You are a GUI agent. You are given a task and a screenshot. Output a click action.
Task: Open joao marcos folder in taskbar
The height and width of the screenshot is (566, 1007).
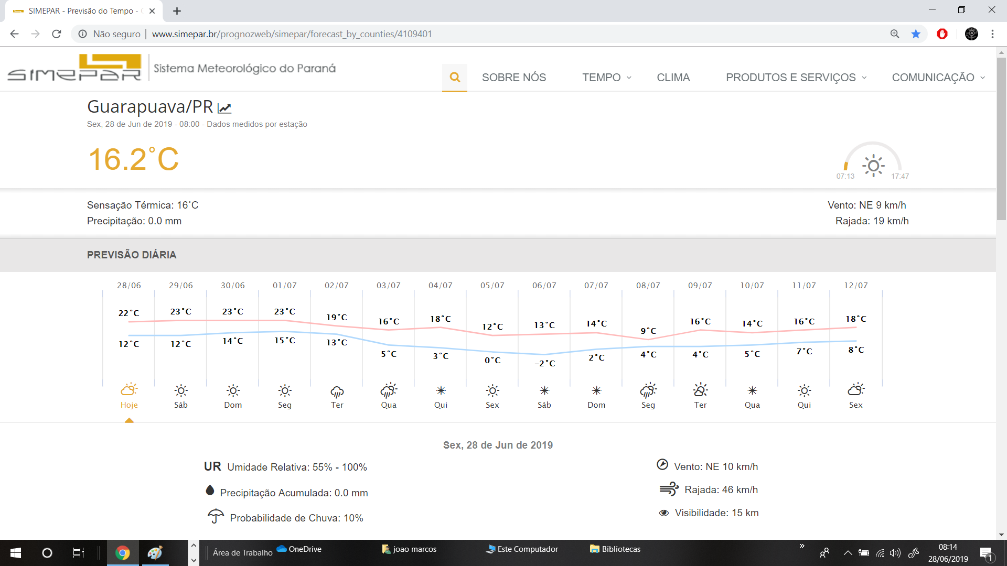(409, 549)
